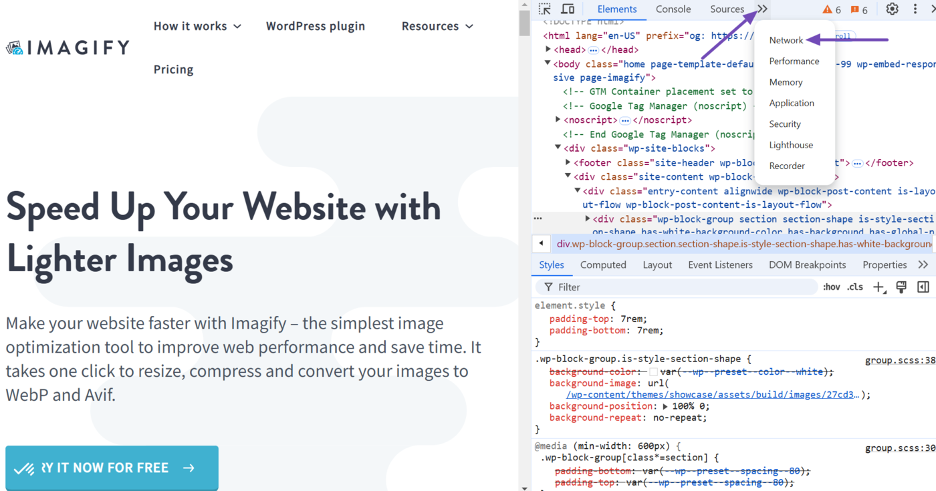Open the DOM Breakpoints tab

pyautogui.click(x=807, y=265)
